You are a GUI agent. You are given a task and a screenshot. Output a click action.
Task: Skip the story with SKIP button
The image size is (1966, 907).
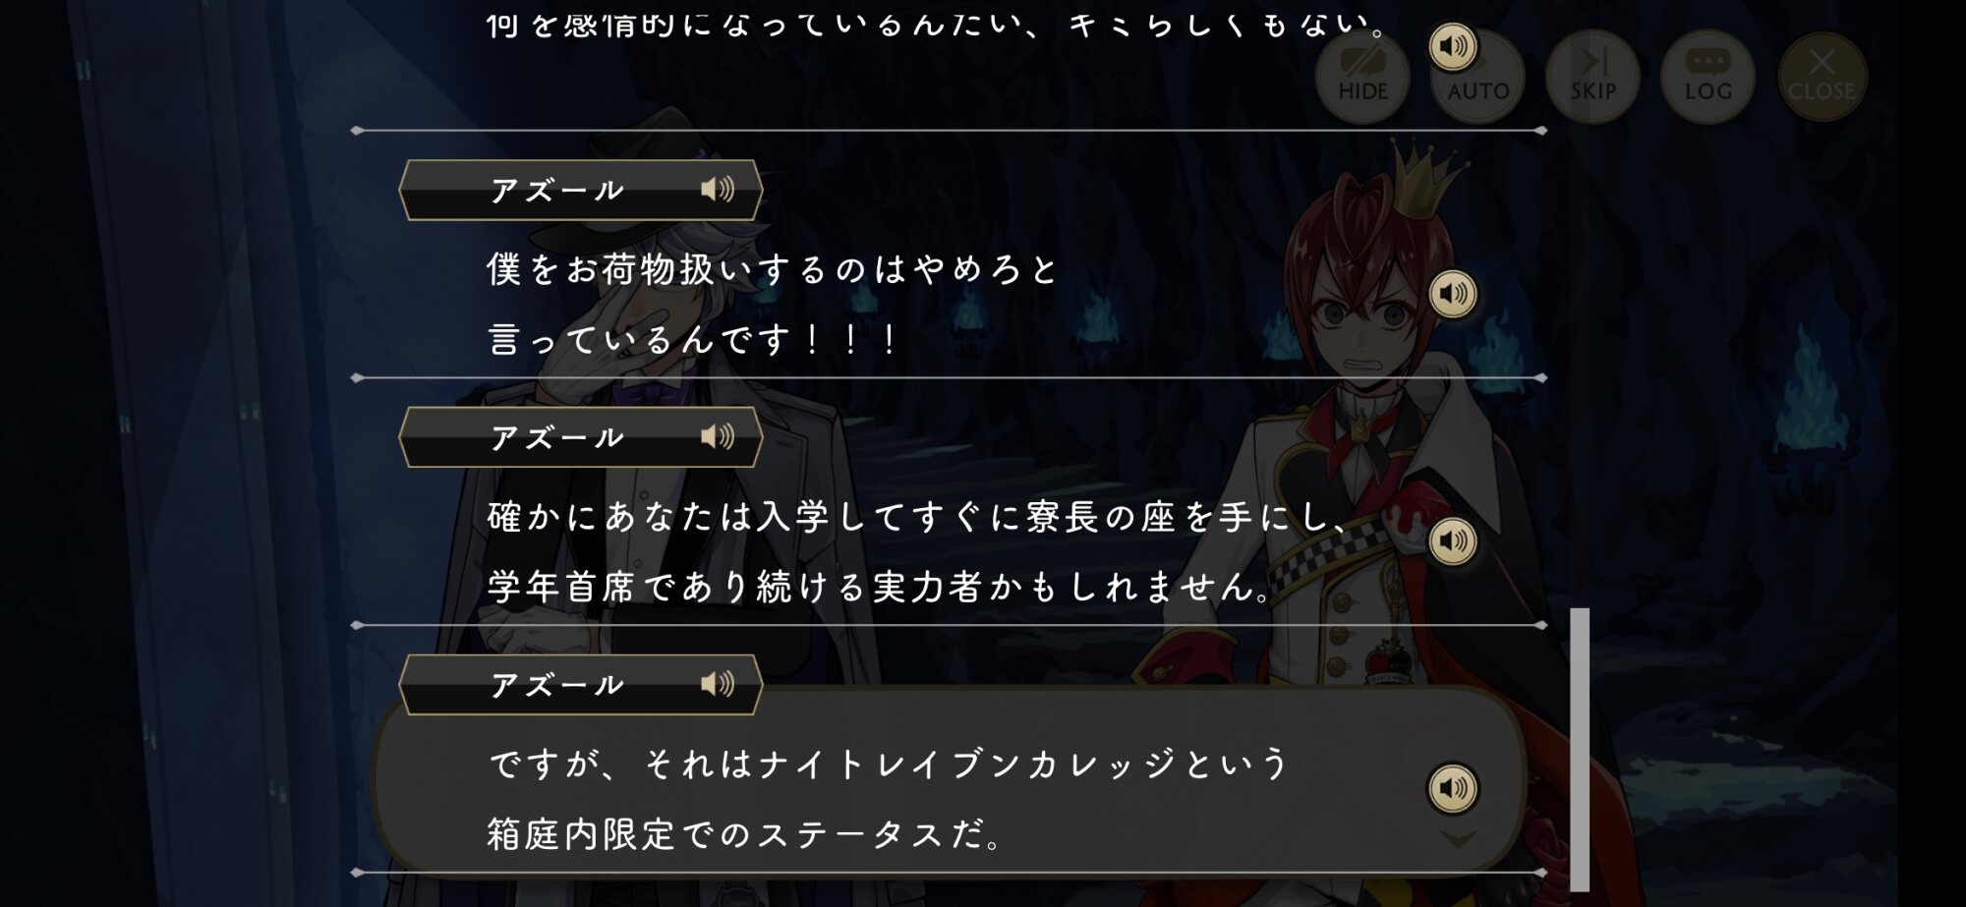(1592, 77)
